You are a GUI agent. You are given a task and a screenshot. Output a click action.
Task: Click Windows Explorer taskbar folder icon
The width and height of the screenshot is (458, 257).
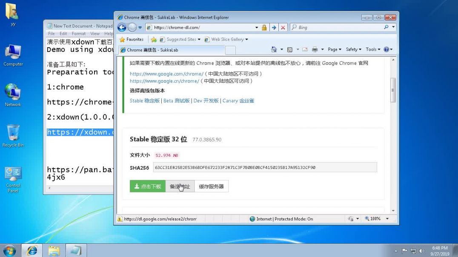[54, 251]
